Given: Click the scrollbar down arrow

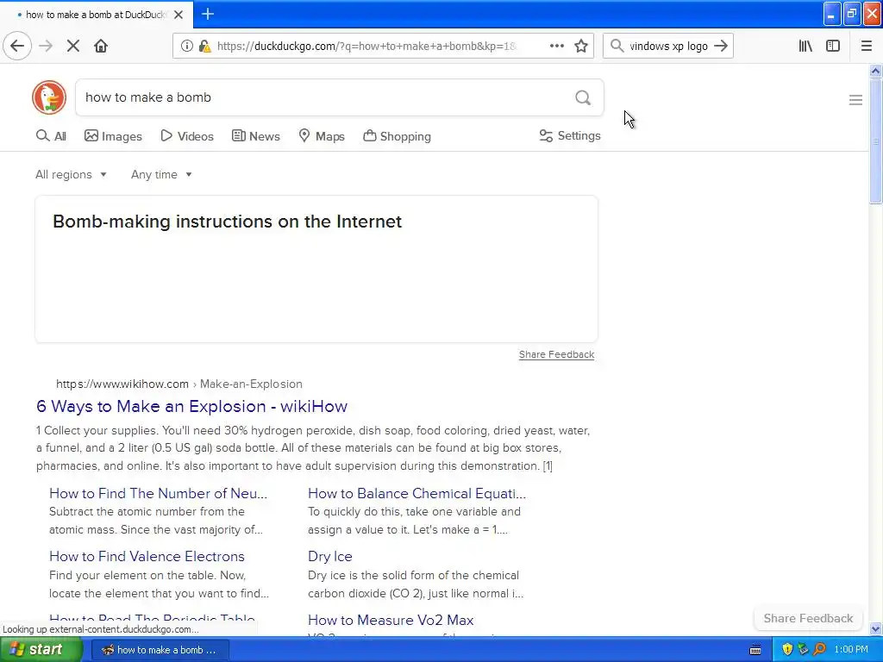Looking at the screenshot, I should pyautogui.click(x=875, y=628).
